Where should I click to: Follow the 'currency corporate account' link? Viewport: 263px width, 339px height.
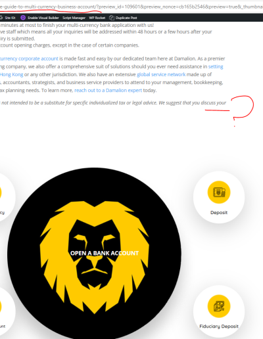click(29, 58)
